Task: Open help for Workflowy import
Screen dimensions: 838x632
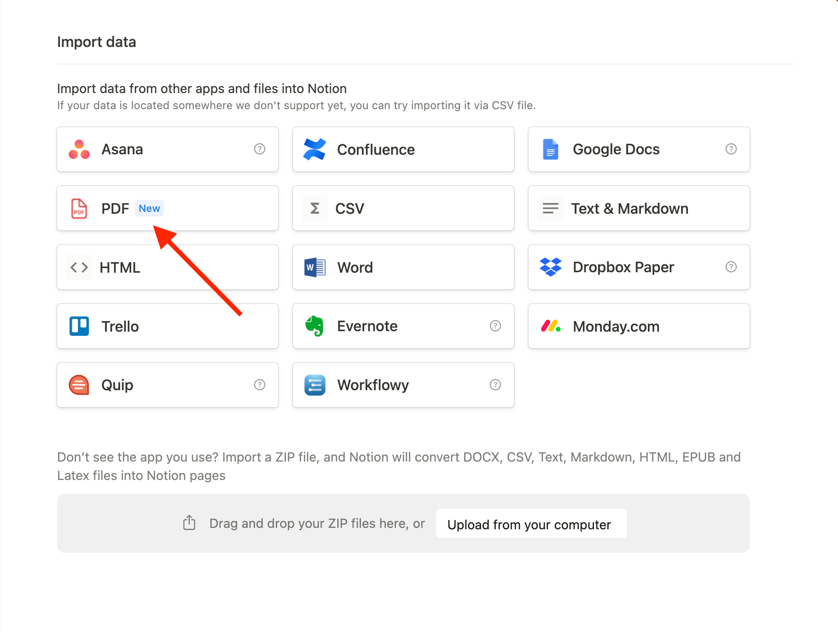Action: 495,385
